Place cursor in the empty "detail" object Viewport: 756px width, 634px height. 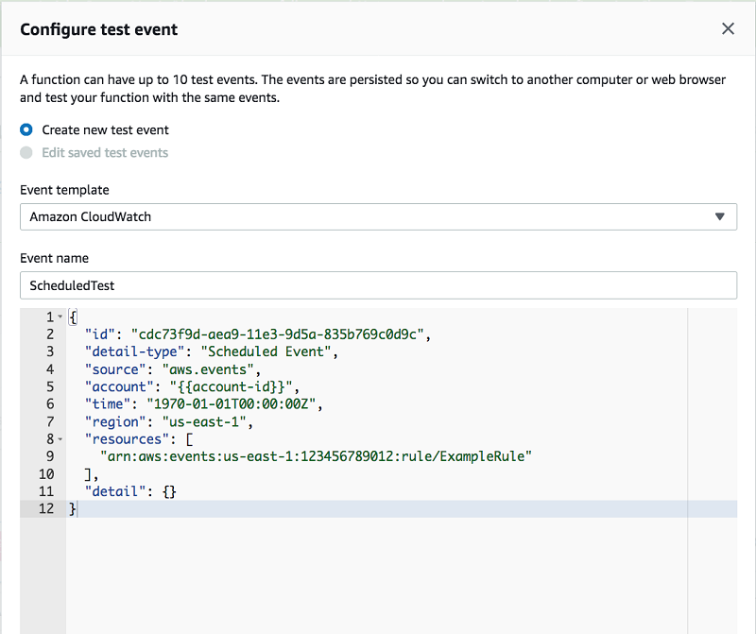(x=168, y=491)
